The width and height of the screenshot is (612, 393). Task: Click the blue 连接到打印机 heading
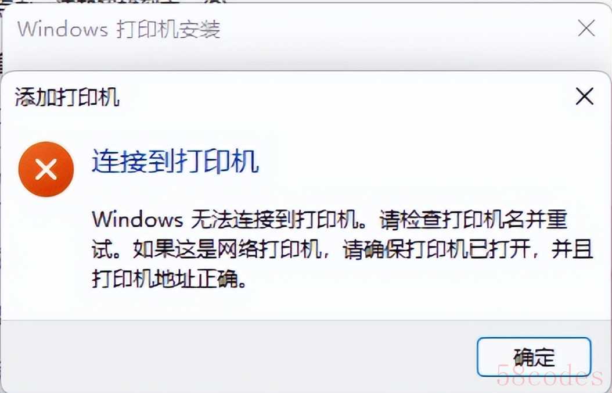point(175,161)
